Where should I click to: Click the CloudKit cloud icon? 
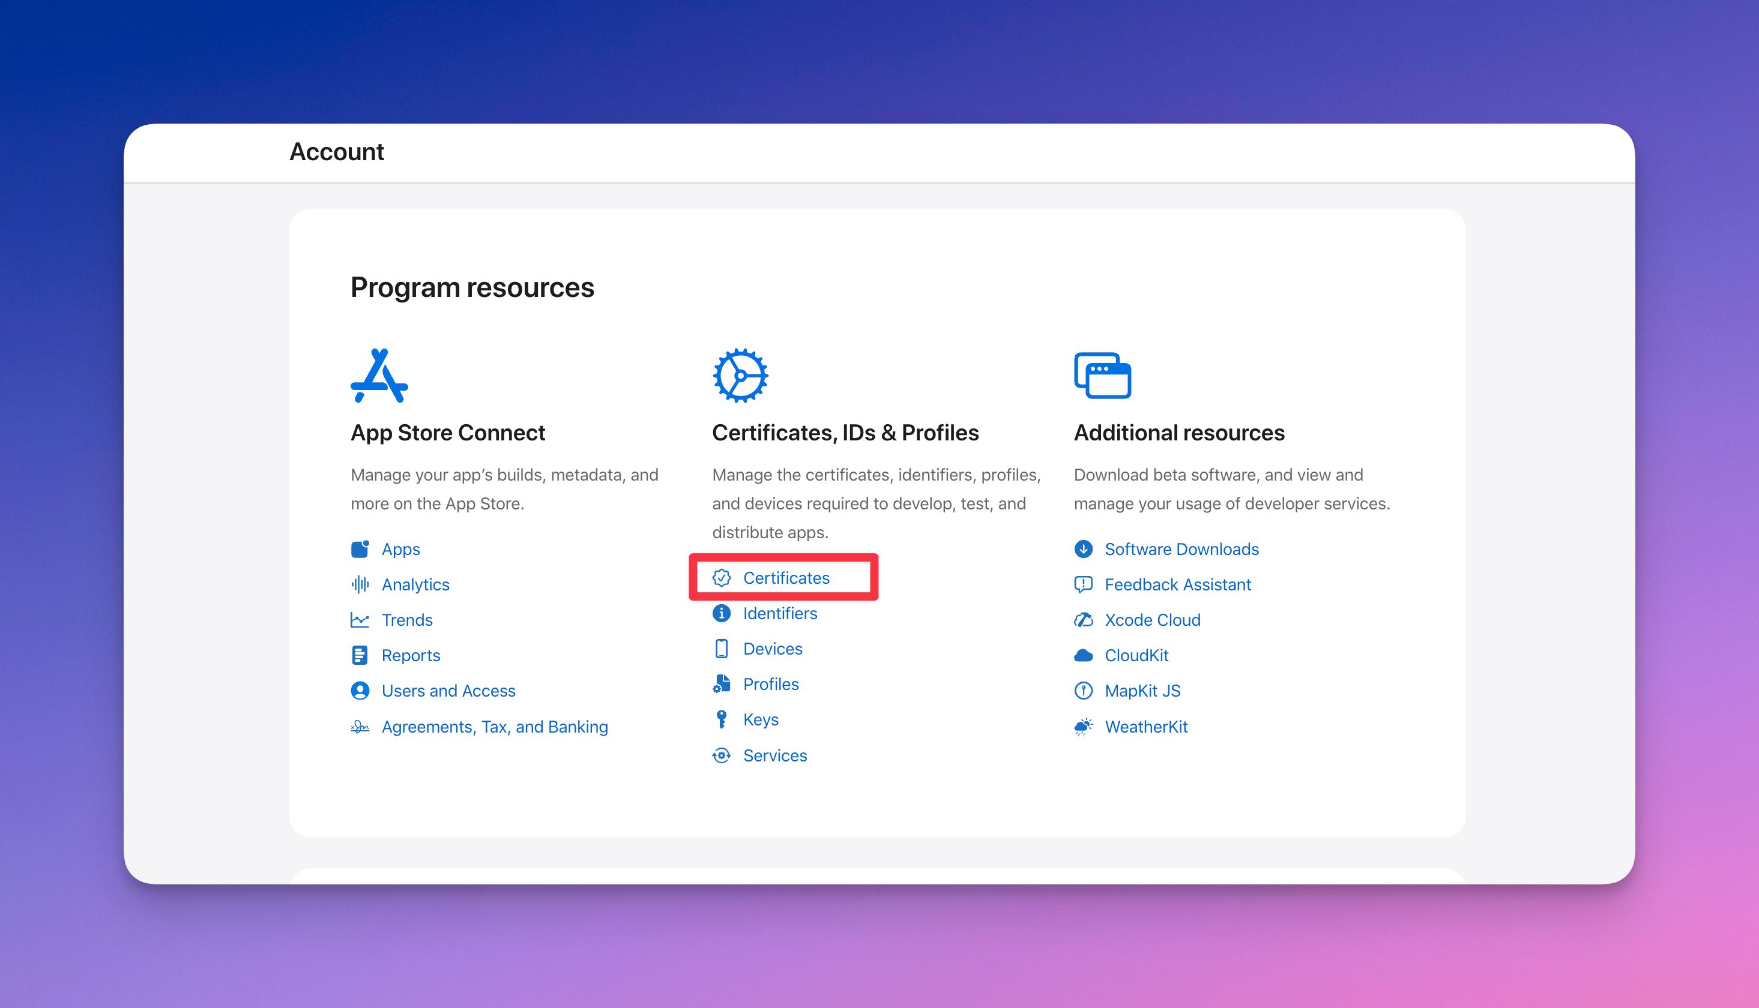tap(1084, 655)
